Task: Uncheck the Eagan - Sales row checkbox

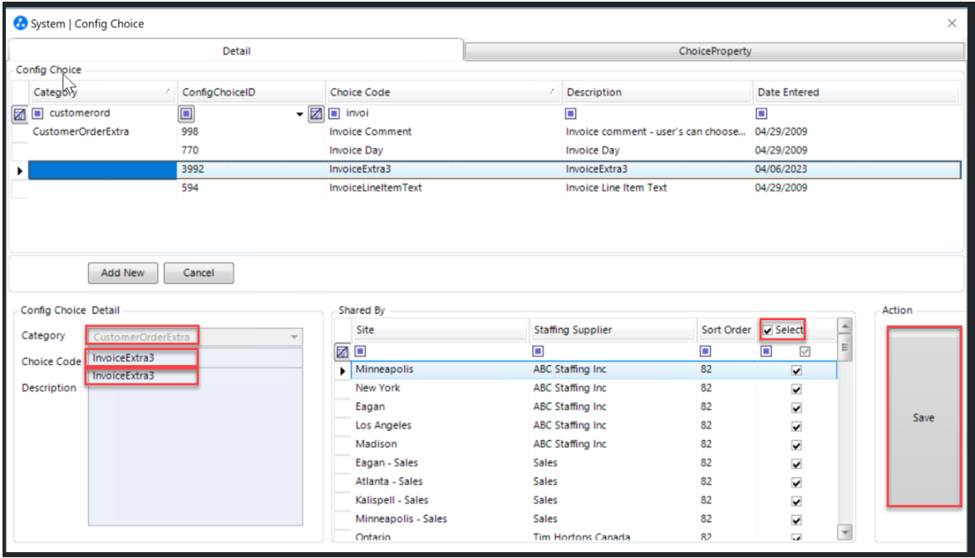Action: coord(796,464)
